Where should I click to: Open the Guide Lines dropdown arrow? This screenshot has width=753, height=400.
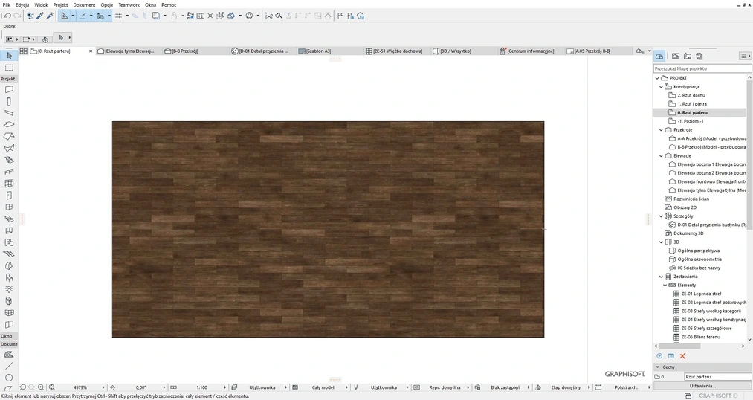(73, 16)
